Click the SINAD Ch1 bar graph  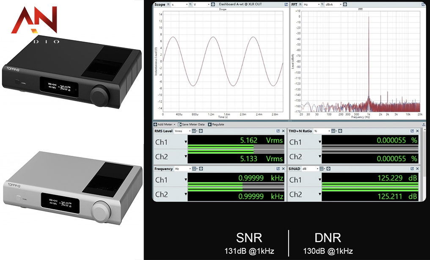tap(370, 185)
